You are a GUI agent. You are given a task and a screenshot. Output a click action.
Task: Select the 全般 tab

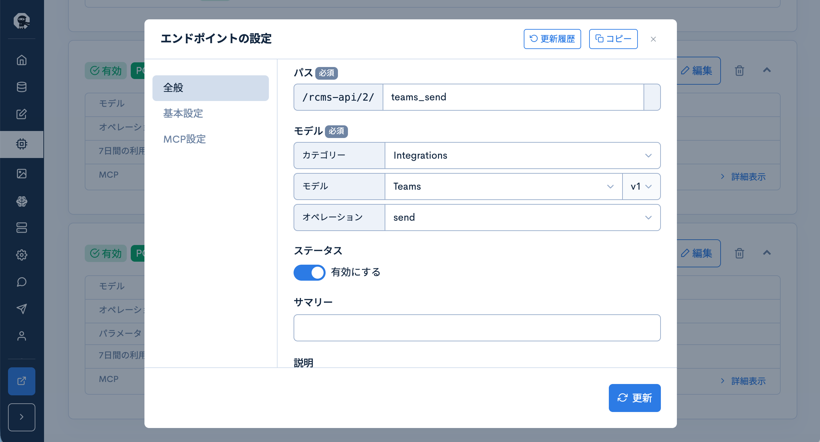tap(211, 88)
